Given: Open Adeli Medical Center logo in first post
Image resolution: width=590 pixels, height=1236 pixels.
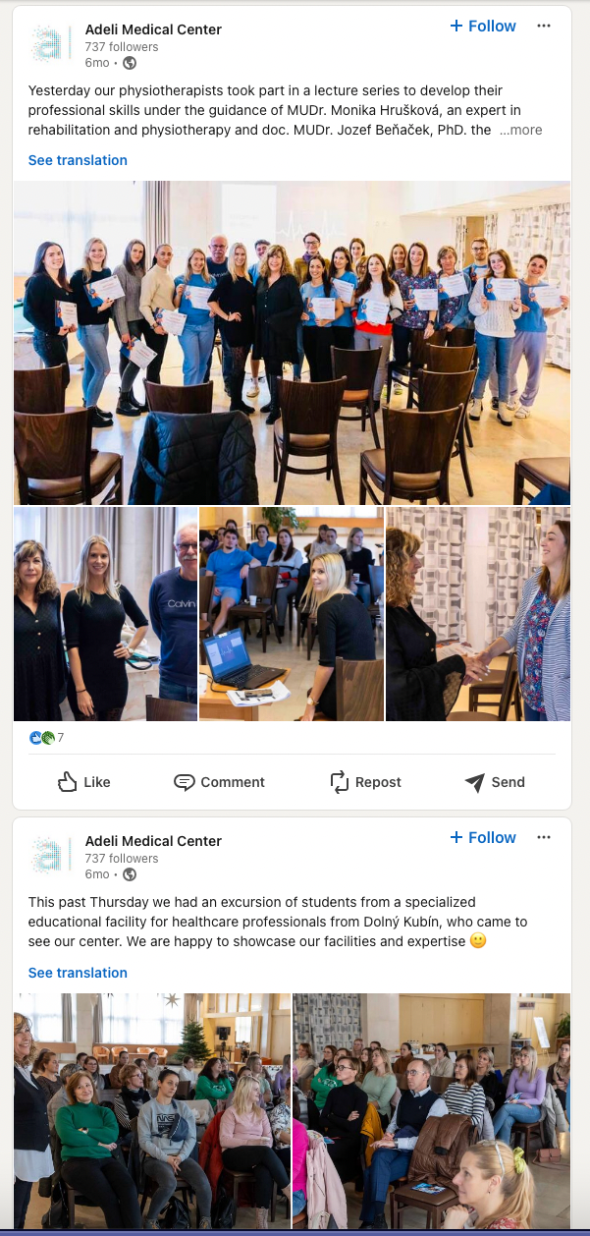Looking at the screenshot, I should [50, 44].
